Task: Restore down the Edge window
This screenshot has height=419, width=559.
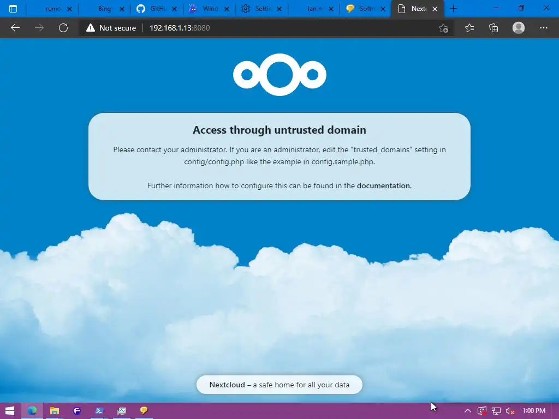Action: click(521, 8)
